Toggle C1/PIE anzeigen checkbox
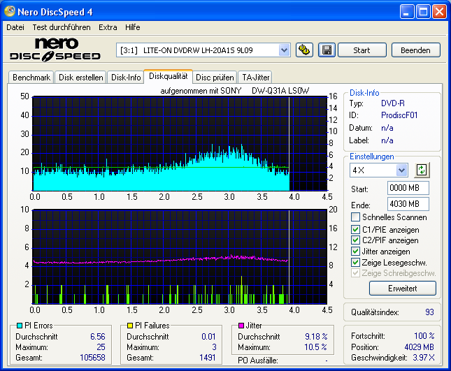Image resolution: width=451 pixels, height=371 pixels. click(355, 229)
